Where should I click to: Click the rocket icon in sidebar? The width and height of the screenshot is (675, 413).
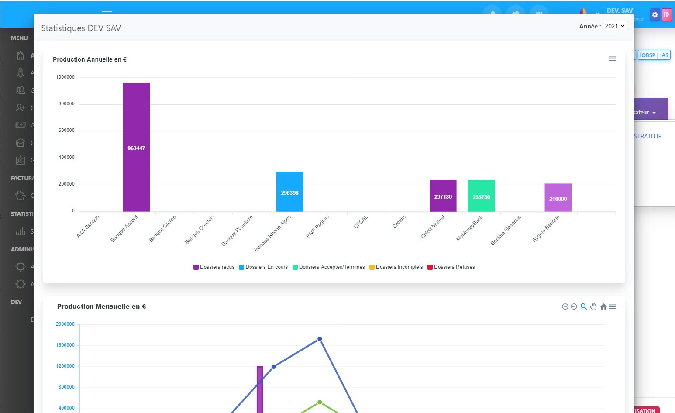pyautogui.click(x=21, y=73)
